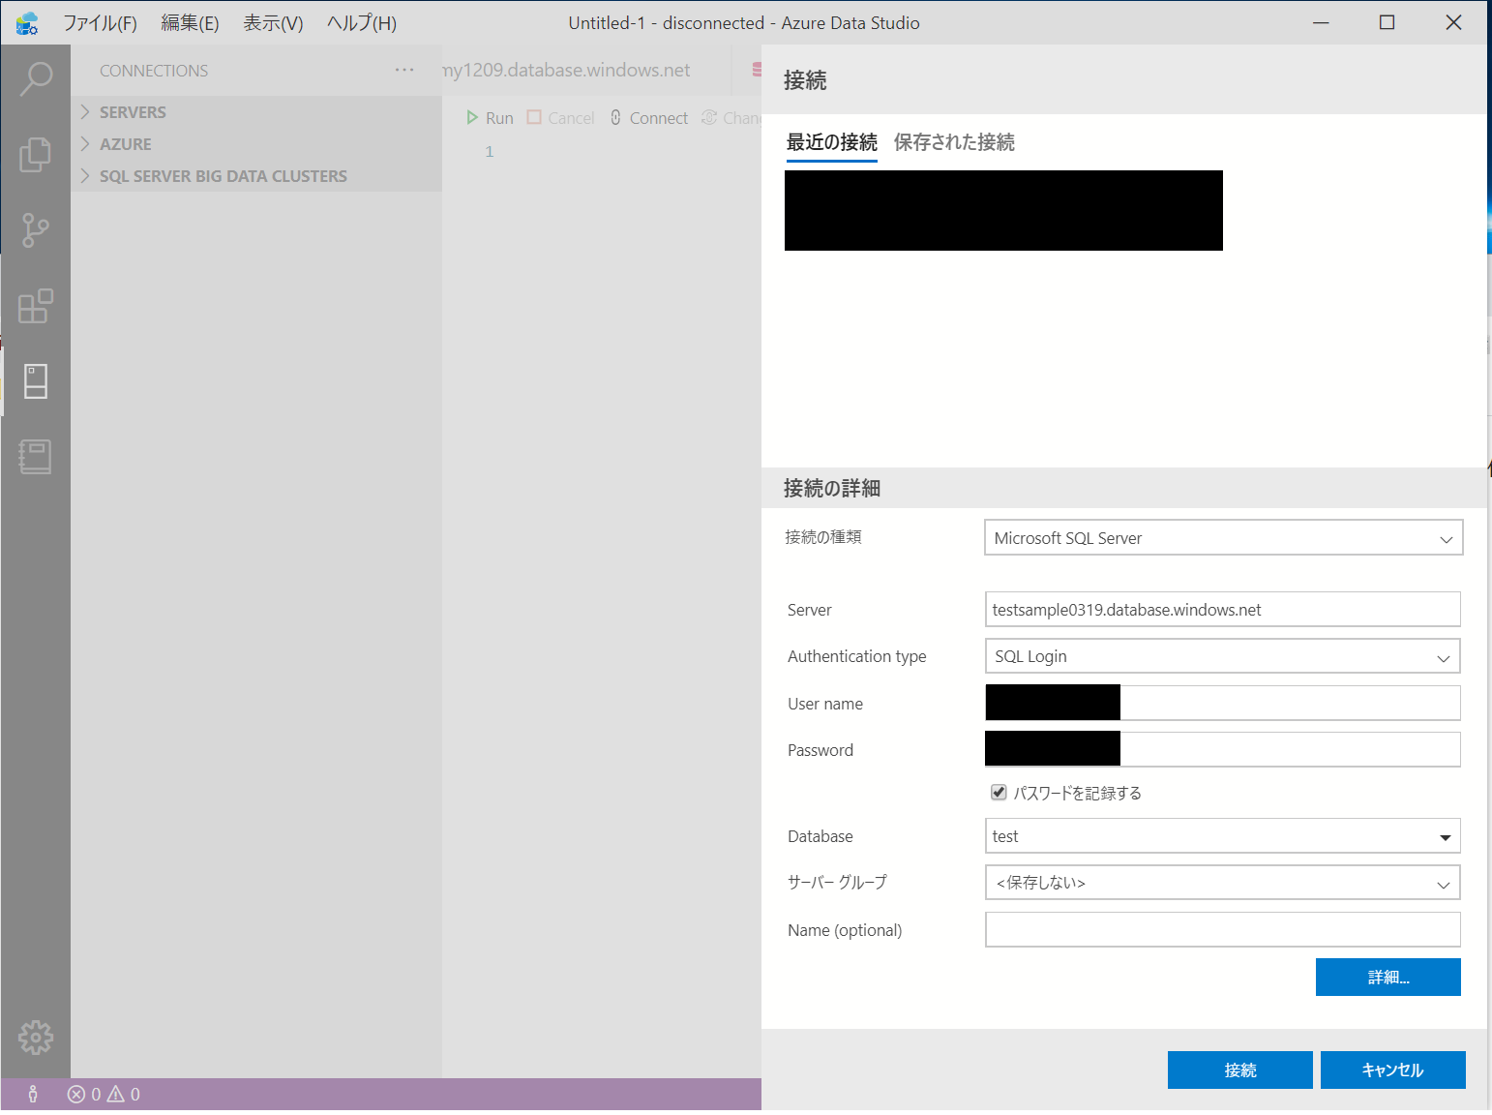Screen dimensions: 1492x1115
Task: Open the ファイル(F) menu
Action: tap(101, 23)
